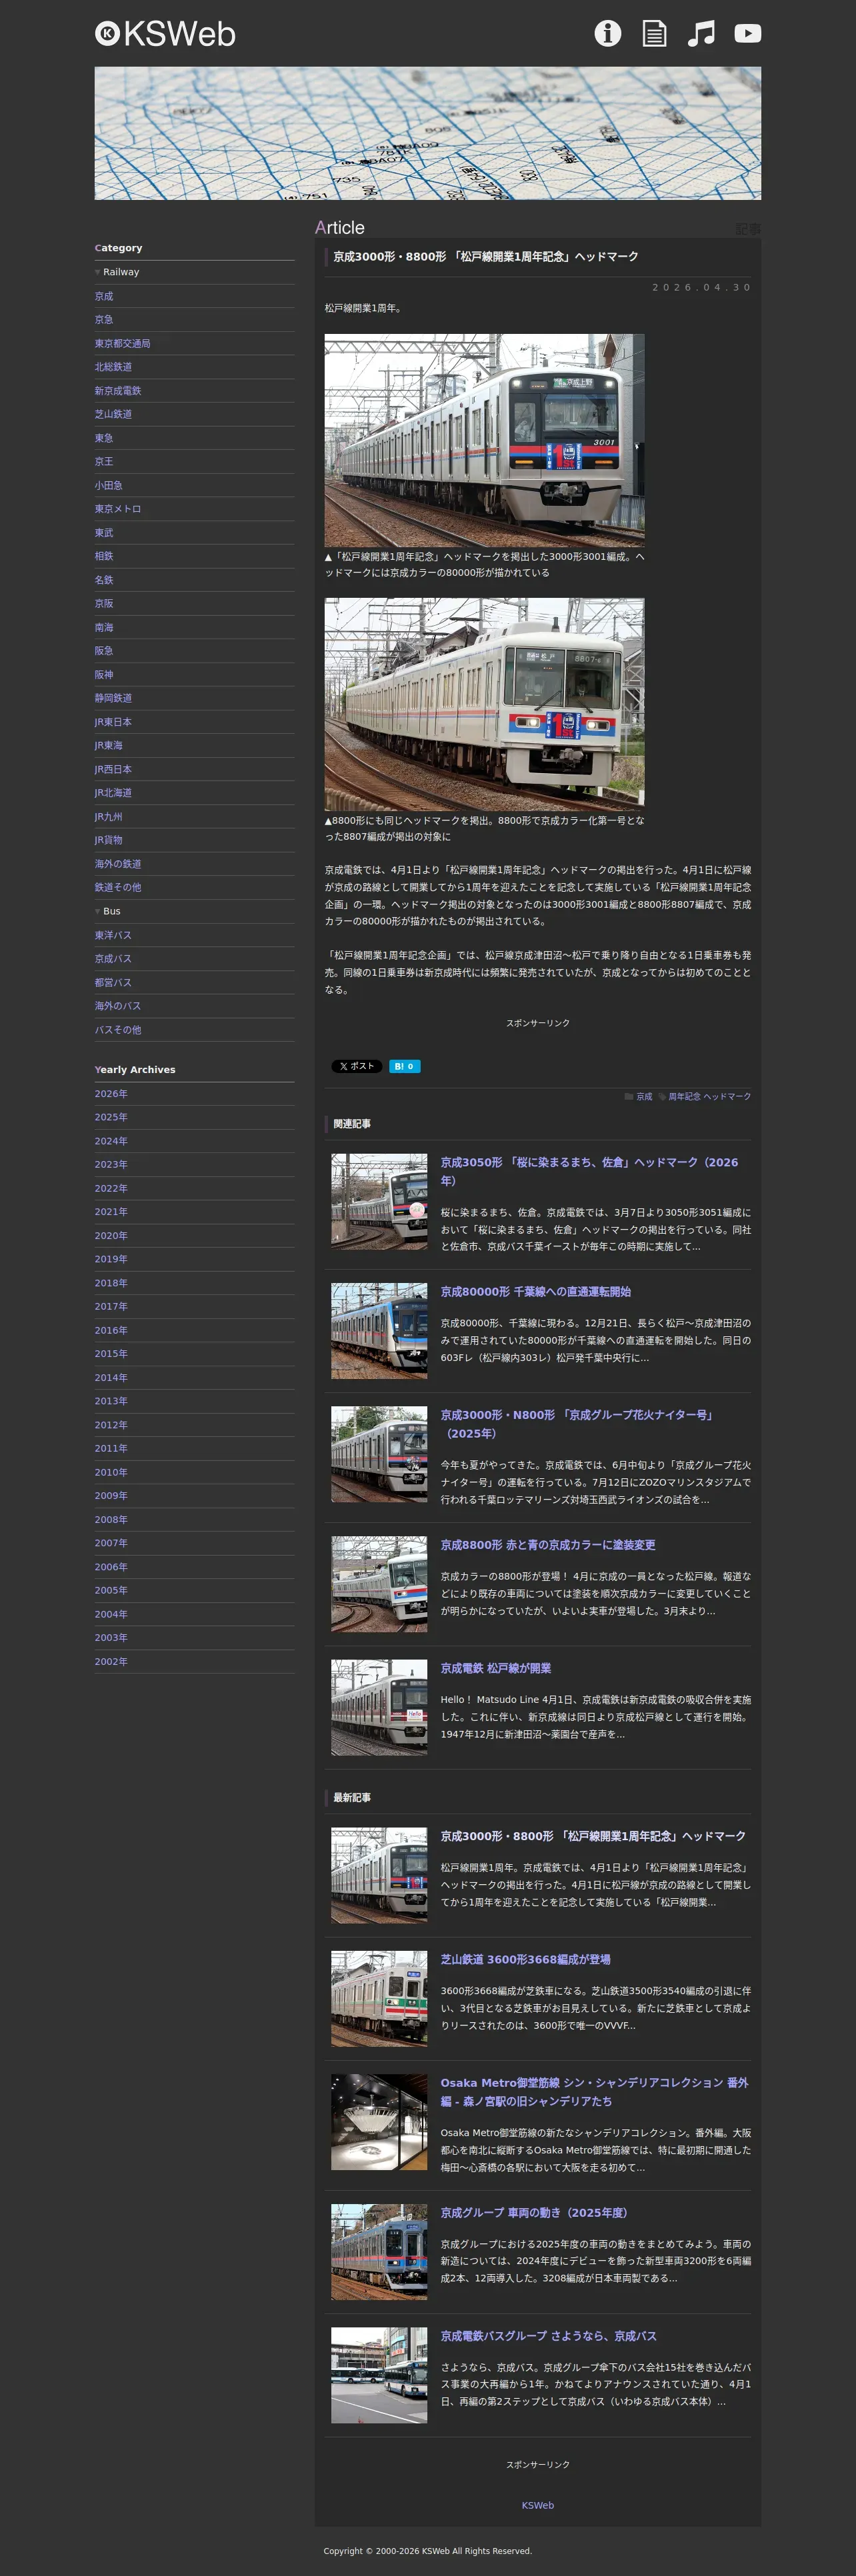Image resolution: width=856 pixels, height=2576 pixels.
Task: Click the music note icon in the header
Action: click(701, 33)
